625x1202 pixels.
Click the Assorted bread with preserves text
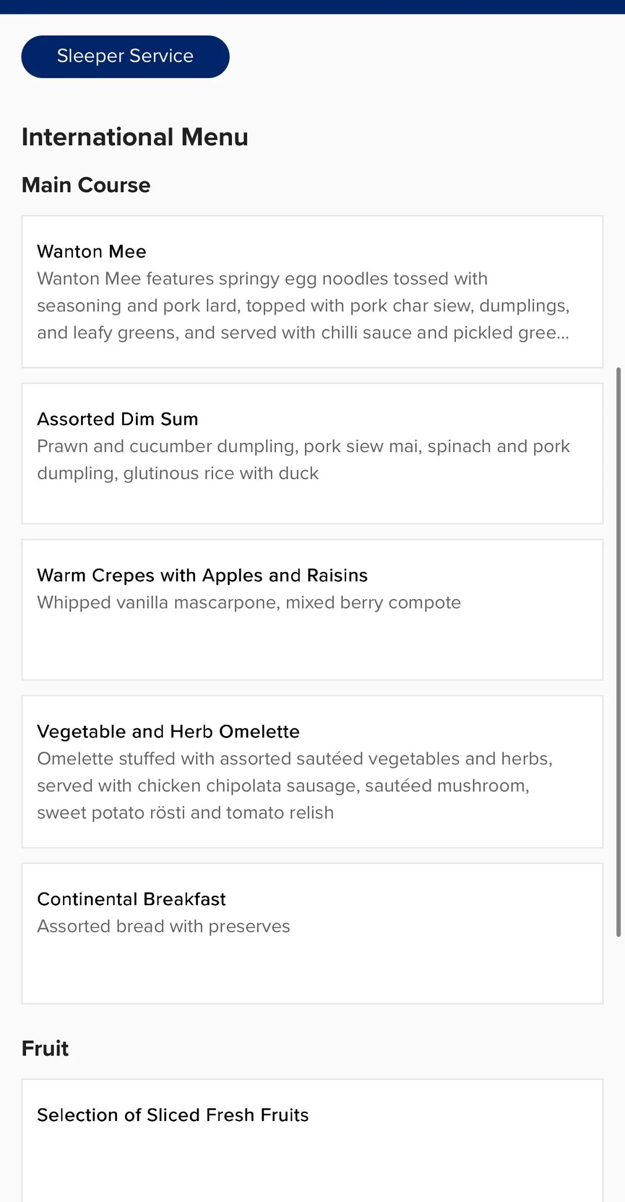click(x=163, y=926)
